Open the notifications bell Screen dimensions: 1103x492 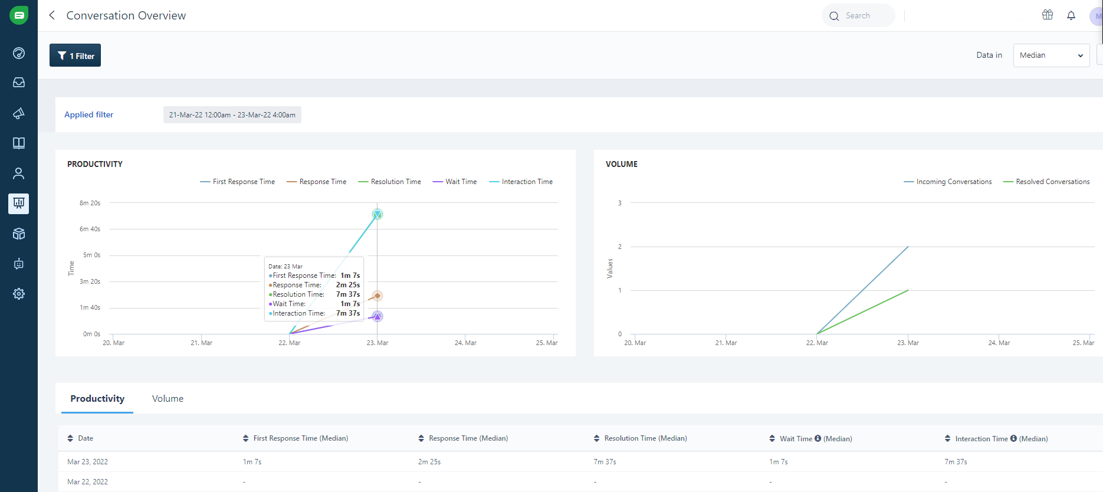[1071, 15]
